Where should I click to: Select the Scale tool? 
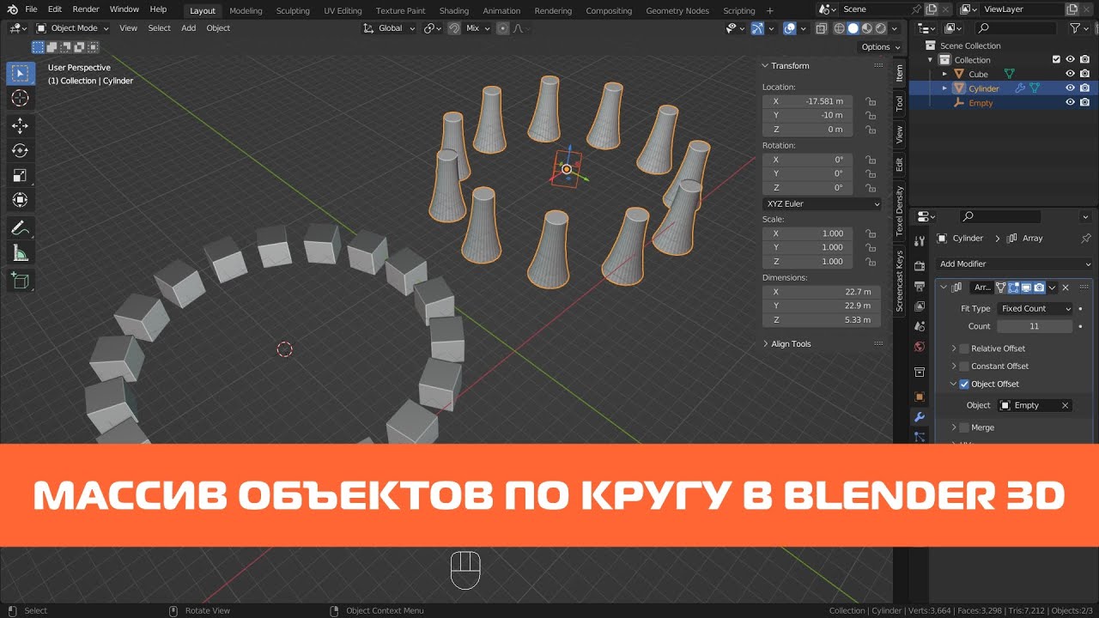click(20, 176)
